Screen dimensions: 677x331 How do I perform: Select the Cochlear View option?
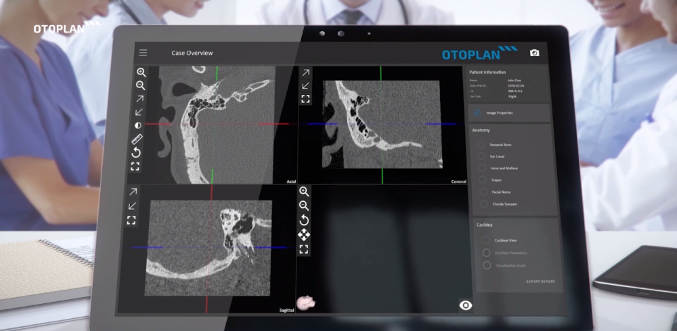485,240
